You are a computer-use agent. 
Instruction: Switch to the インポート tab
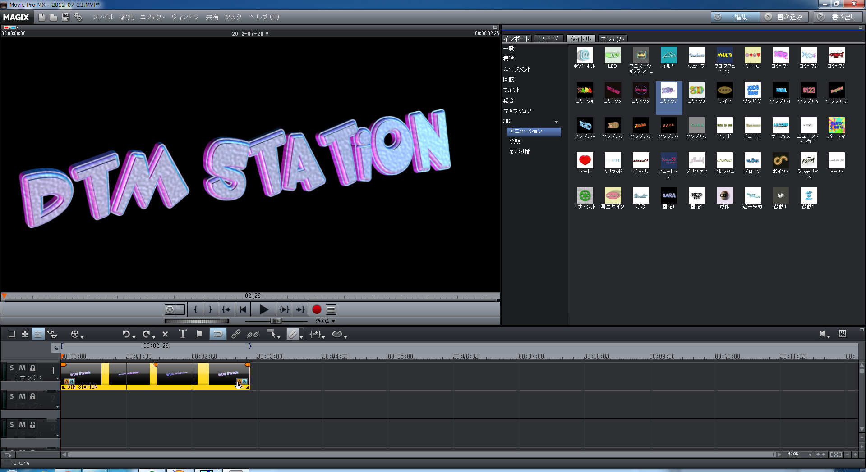click(x=516, y=39)
